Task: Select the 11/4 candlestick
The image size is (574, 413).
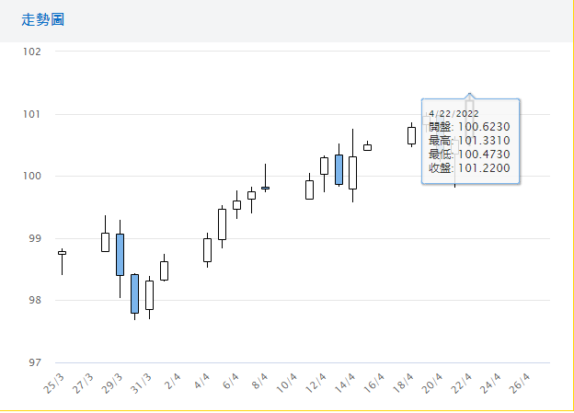Action: [x=309, y=189]
